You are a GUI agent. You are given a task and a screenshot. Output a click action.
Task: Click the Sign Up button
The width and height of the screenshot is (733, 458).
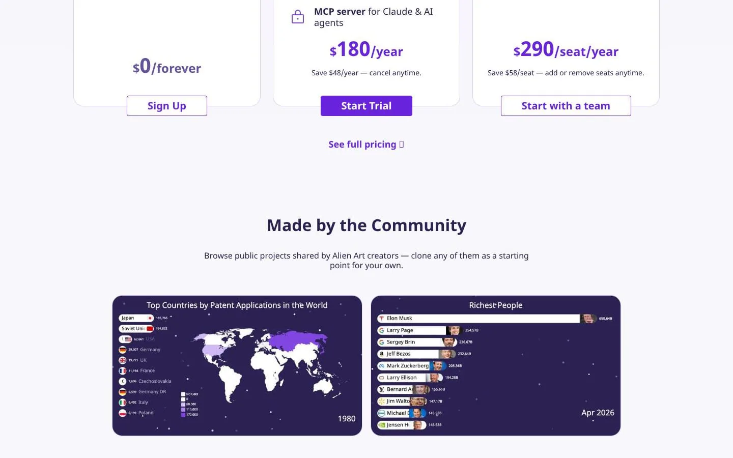click(167, 106)
